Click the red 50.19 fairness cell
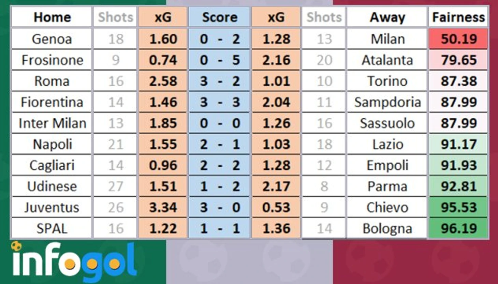Viewport: 498px width, 284px height. tap(458, 39)
